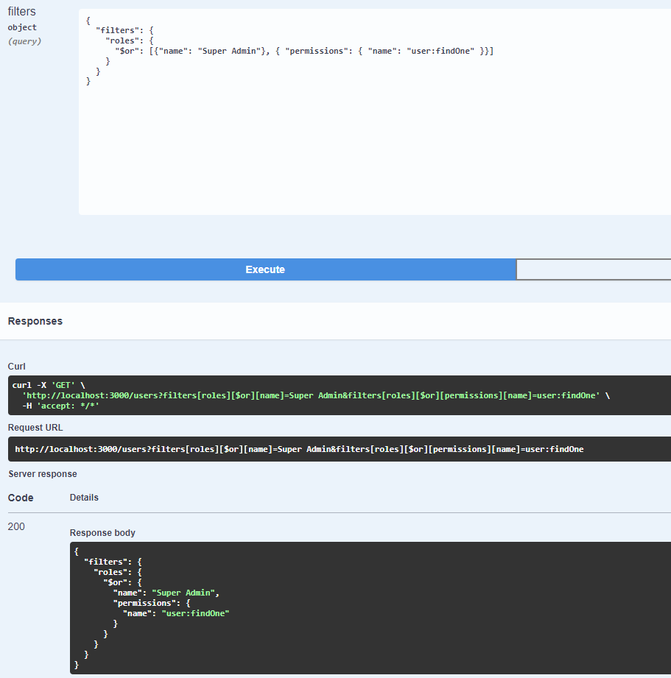Click the URL in the curl command block

[311, 395]
